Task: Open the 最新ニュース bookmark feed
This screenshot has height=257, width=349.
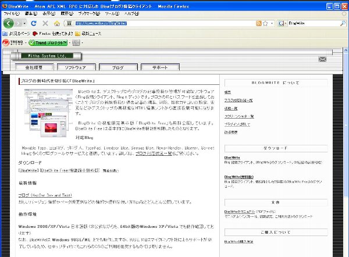Action: tap(88, 34)
